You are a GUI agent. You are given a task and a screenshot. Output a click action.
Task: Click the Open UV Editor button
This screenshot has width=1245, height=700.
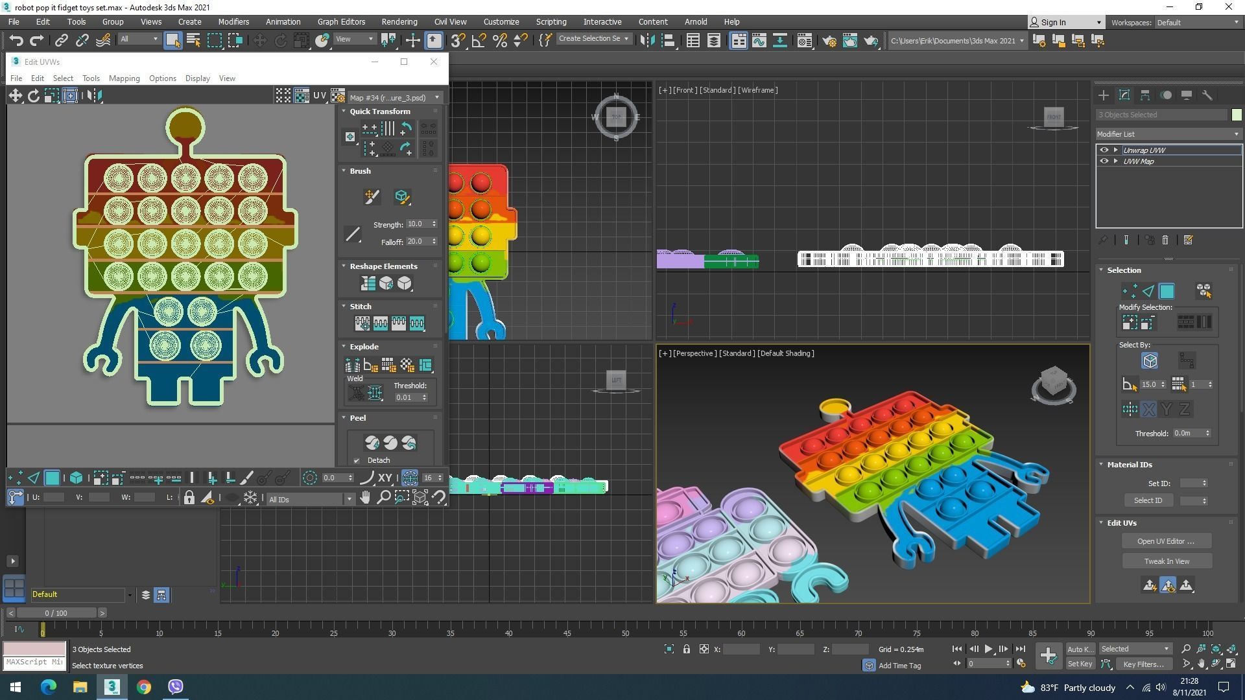click(1166, 541)
